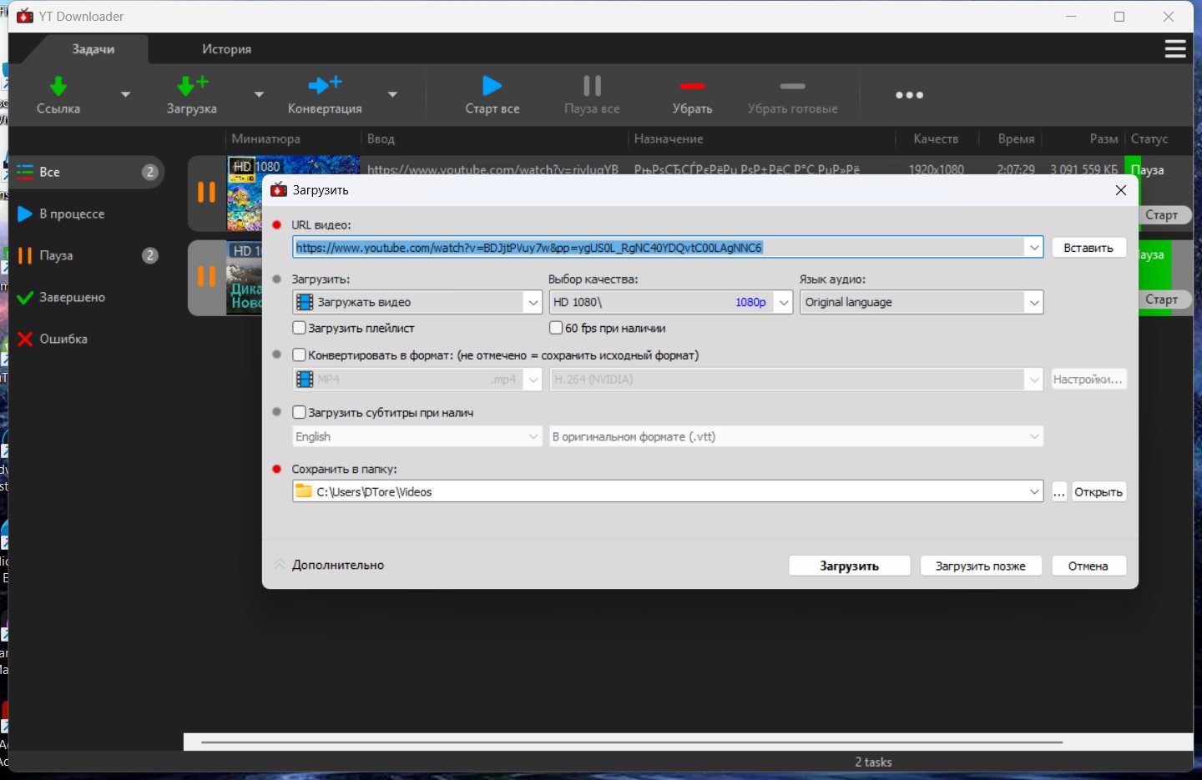Viewport: 1202px width, 780px height.
Task: Expand the Выбор качества HD 1080 dropdown
Action: (783, 303)
